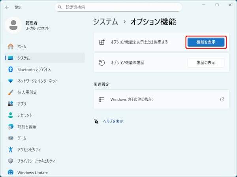Open 管理者 ローカル アカウント profile text
Screen dimensions: 237x177
tap(37, 26)
